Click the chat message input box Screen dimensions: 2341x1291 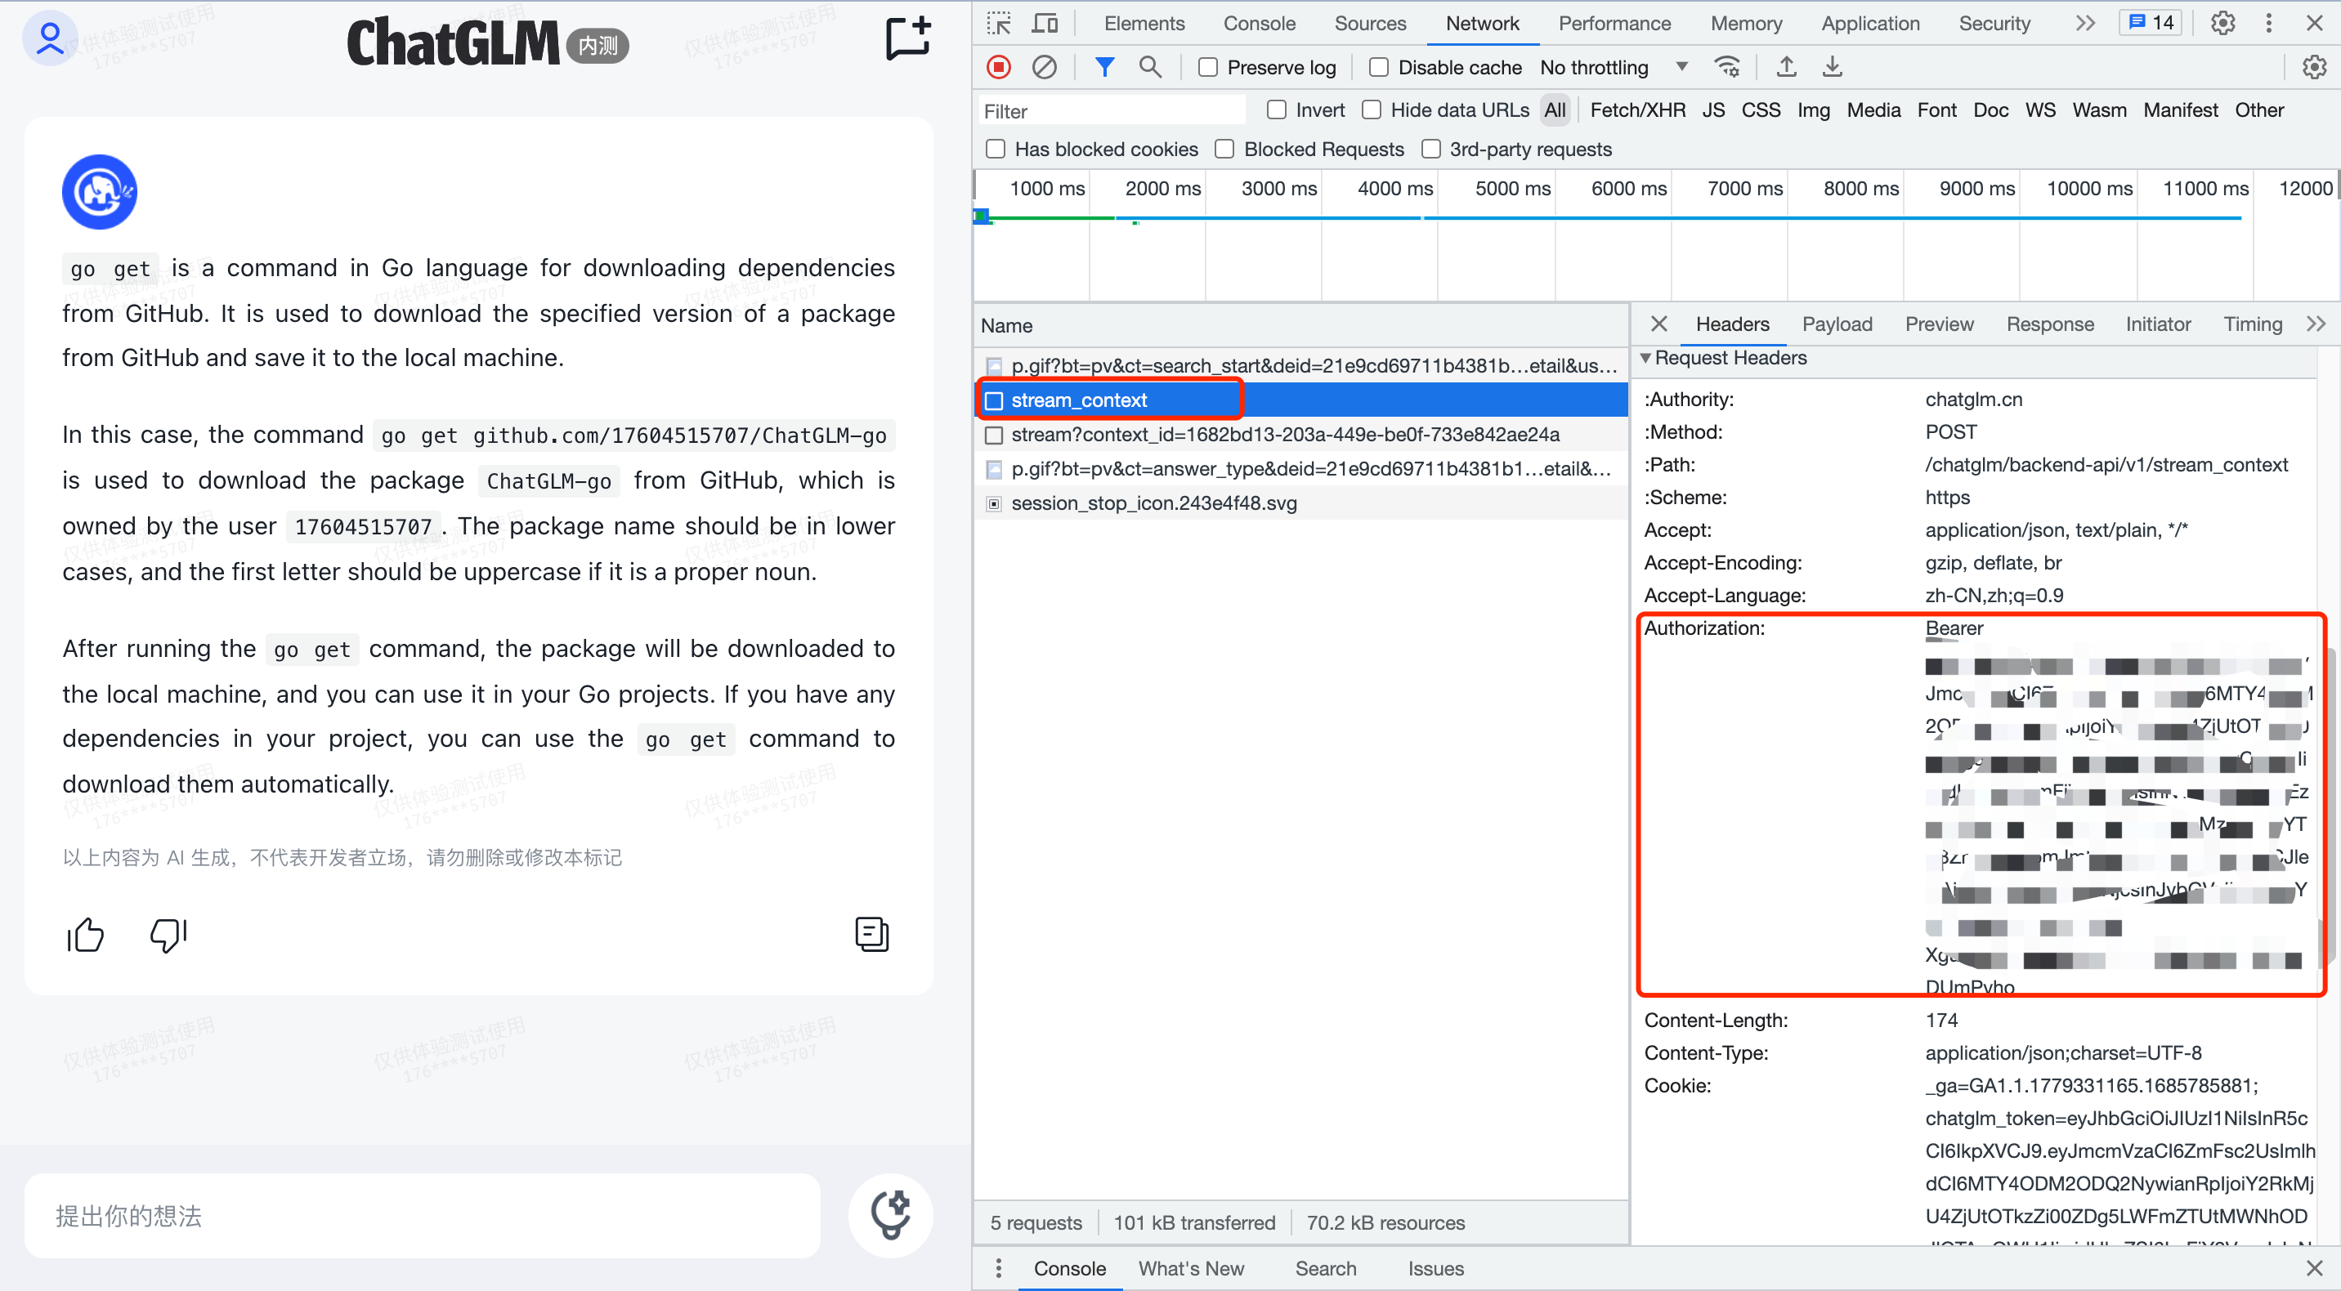(x=423, y=1216)
